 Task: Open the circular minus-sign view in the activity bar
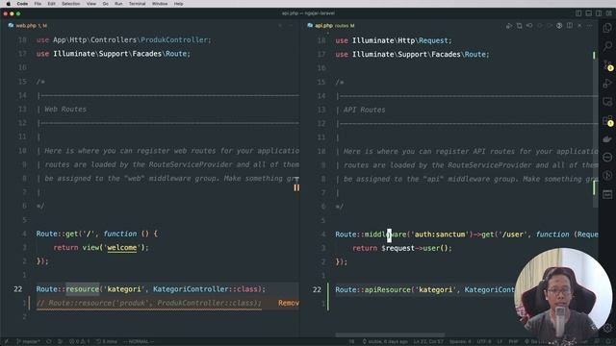click(607, 158)
